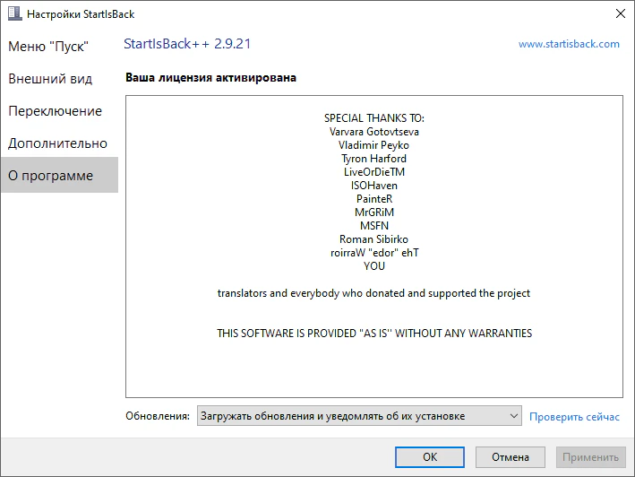Click the Ваша лицензия активирована text
Viewport: 635px width, 477px height.
click(x=210, y=77)
